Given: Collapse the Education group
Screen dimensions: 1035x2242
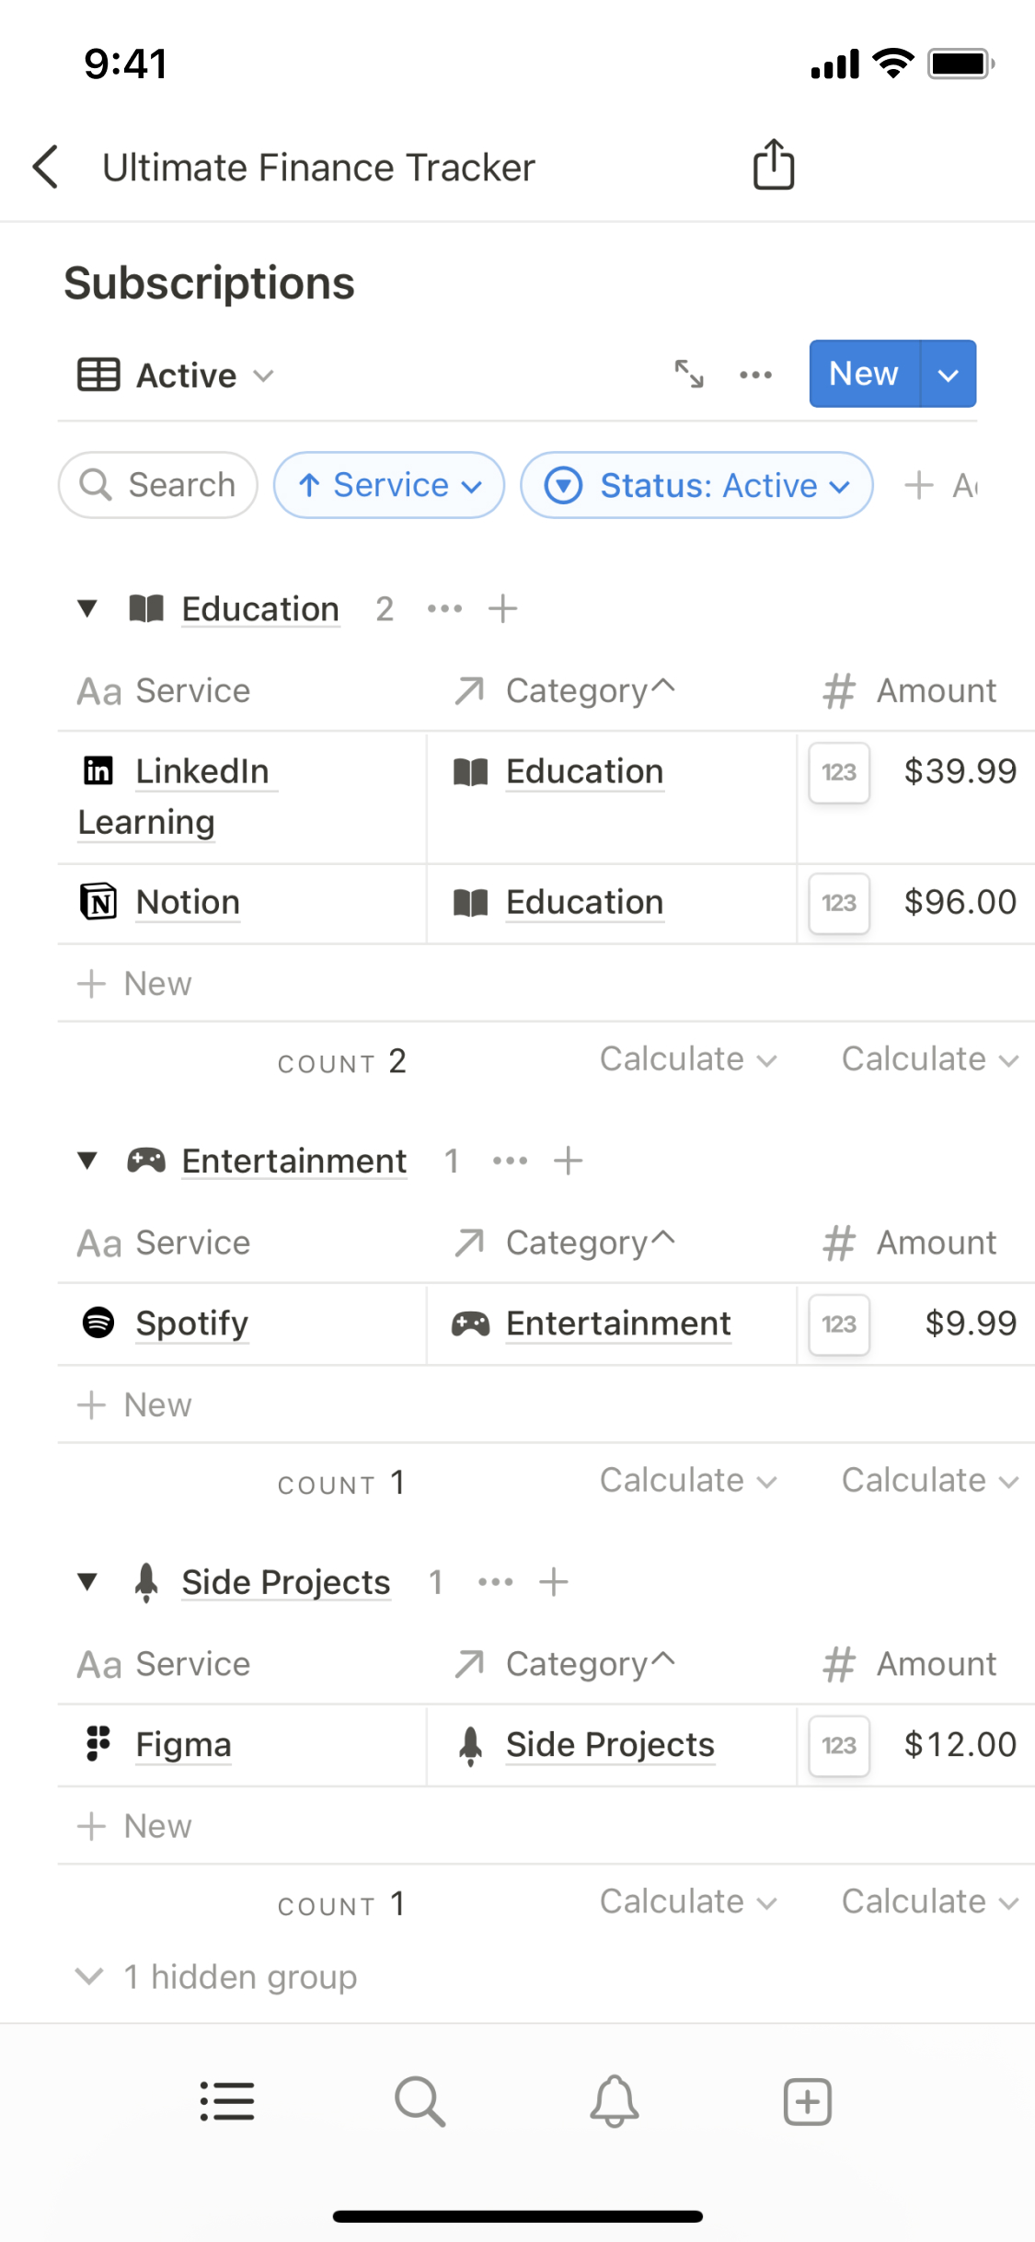Looking at the screenshot, I should [x=87, y=608].
